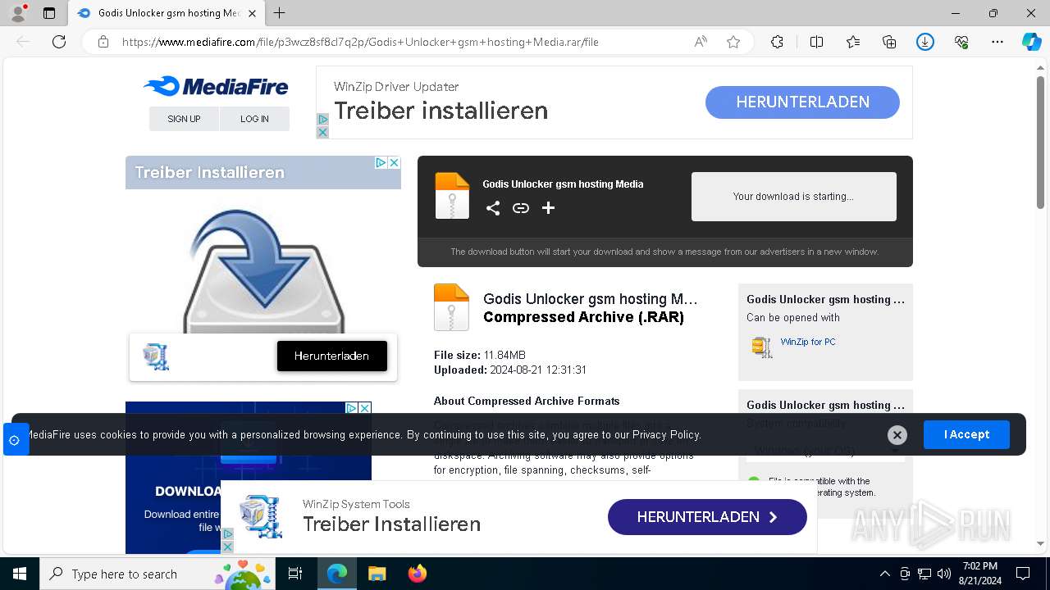Open the Favorites list icon
This screenshot has height=590, width=1050.
point(853,42)
